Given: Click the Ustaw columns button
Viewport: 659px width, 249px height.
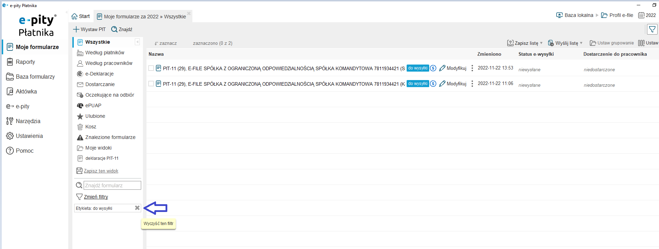Looking at the screenshot, I should 648,43.
